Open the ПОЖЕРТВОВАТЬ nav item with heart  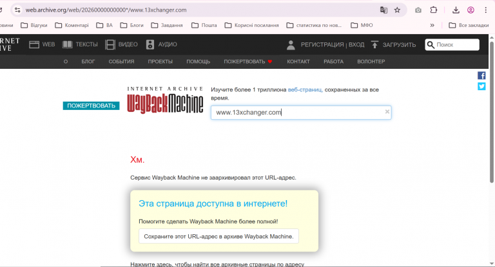(x=247, y=62)
